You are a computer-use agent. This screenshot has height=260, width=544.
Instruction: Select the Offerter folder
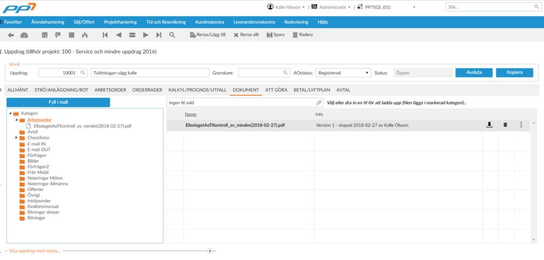coord(35,189)
